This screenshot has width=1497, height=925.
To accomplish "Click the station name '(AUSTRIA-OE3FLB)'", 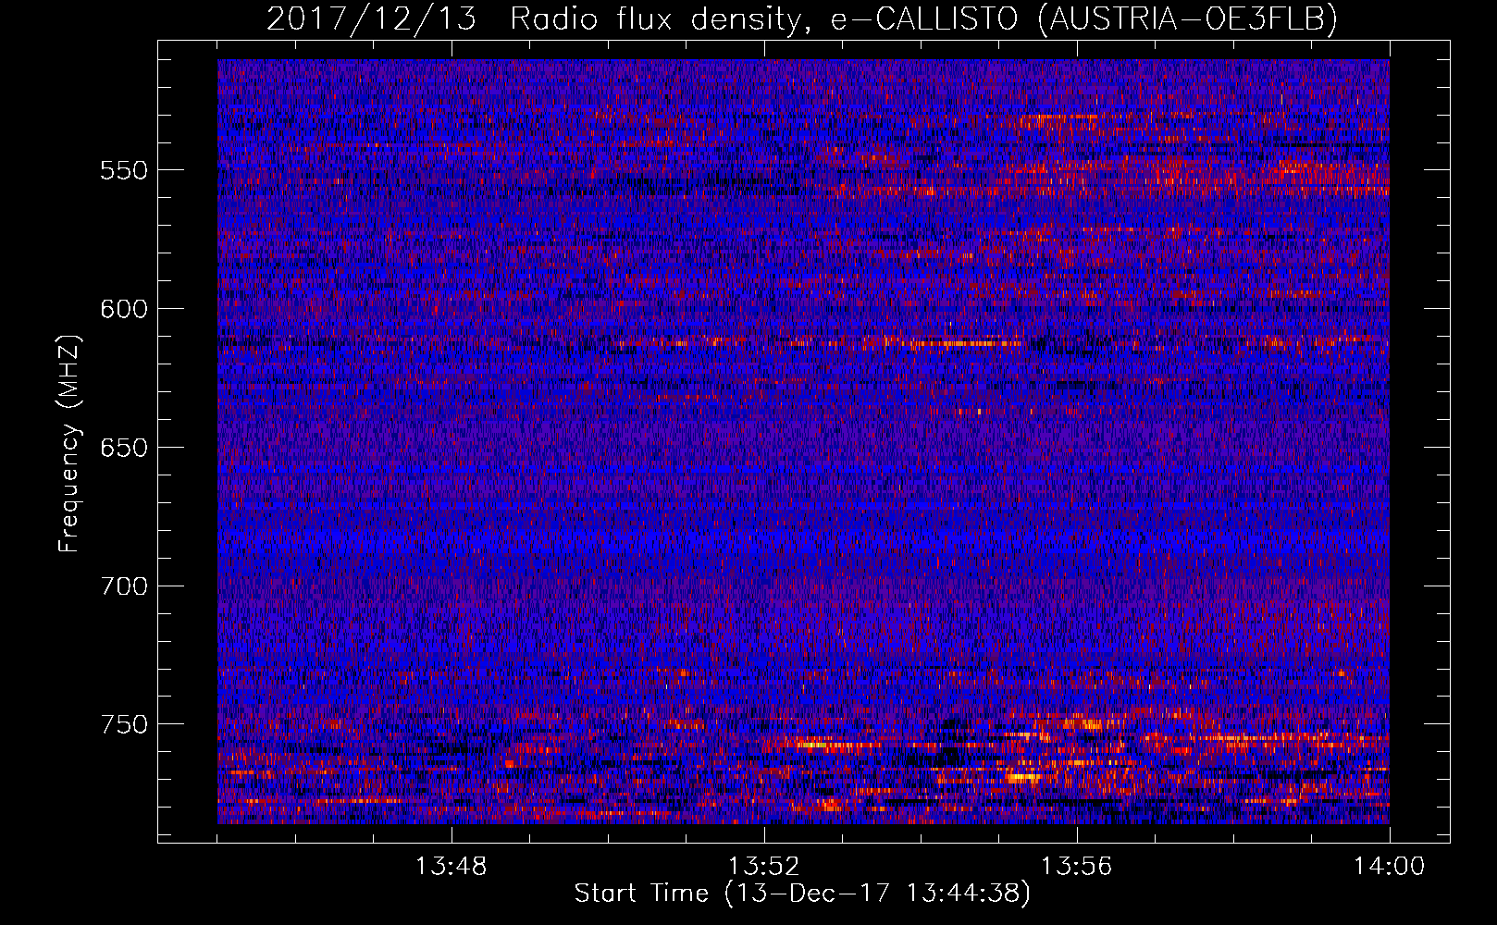I will 1188,18.
